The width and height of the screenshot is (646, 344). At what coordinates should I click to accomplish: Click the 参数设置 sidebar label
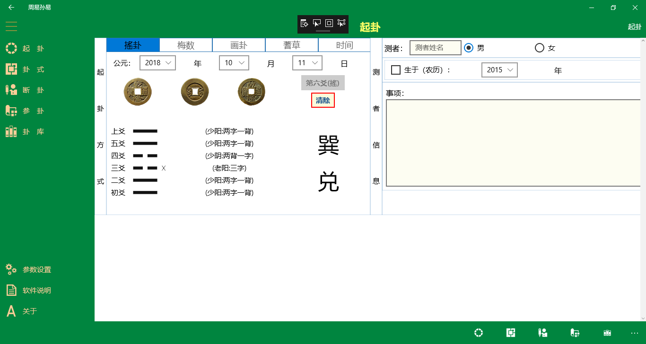pyautogui.click(x=37, y=270)
